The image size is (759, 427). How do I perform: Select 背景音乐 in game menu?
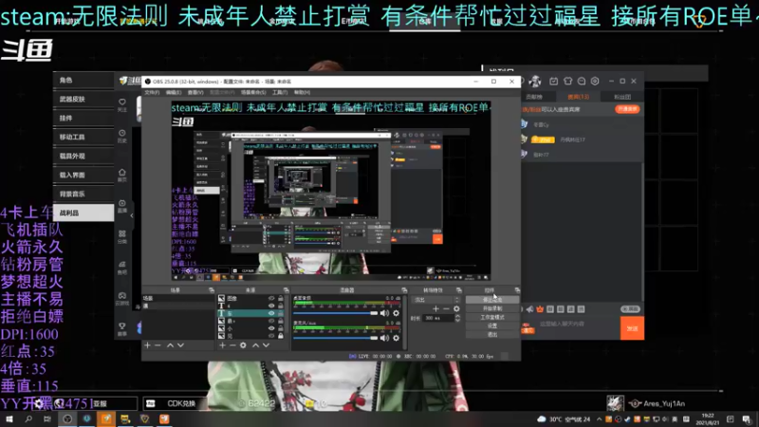[83, 194]
